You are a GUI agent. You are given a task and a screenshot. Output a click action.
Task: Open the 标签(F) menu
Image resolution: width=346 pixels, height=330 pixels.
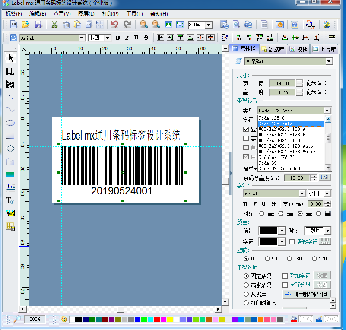(13, 14)
